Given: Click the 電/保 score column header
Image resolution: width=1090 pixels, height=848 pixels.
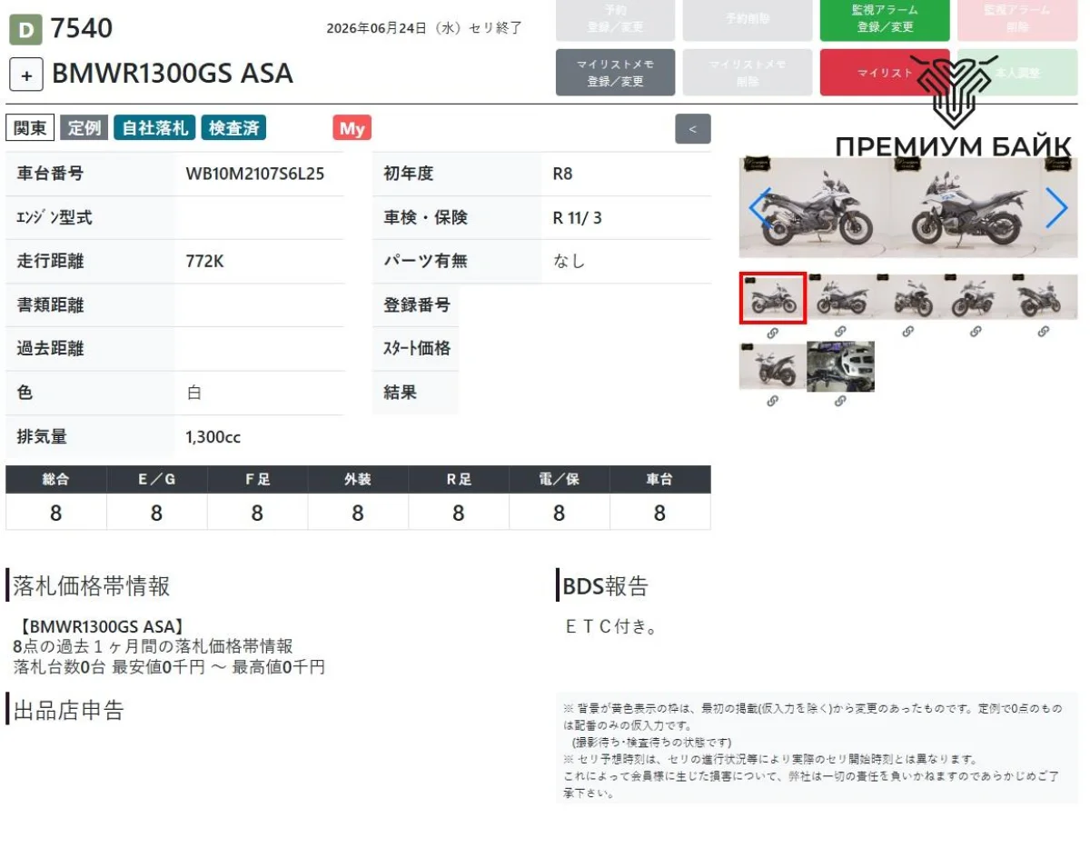Looking at the screenshot, I should 560,479.
